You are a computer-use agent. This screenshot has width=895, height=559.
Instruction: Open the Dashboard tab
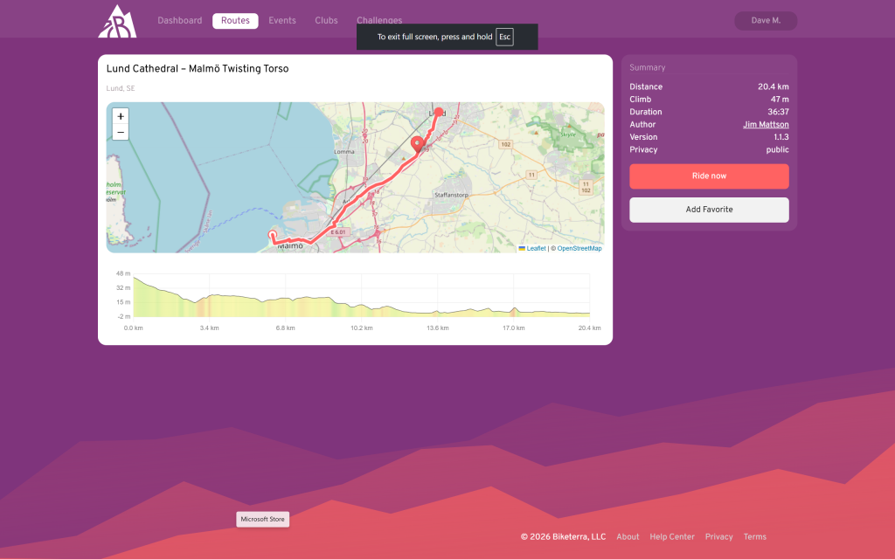point(179,21)
